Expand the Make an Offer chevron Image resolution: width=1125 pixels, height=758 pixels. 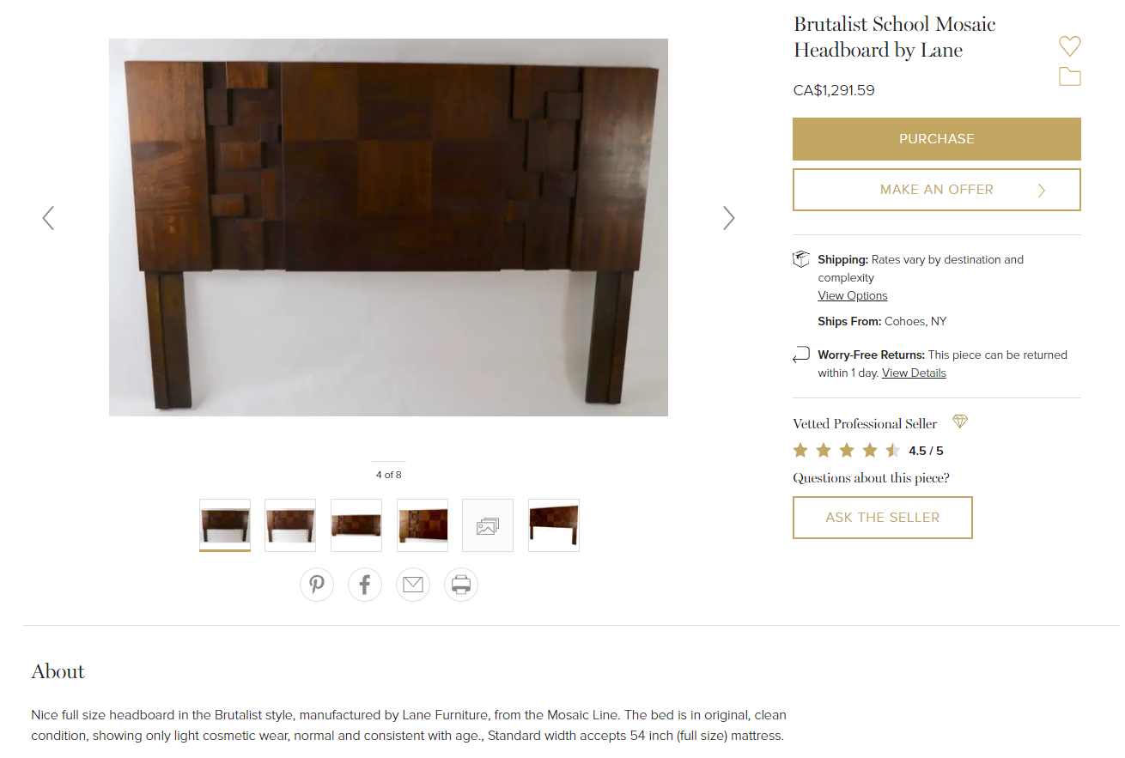[x=1041, y=190]
